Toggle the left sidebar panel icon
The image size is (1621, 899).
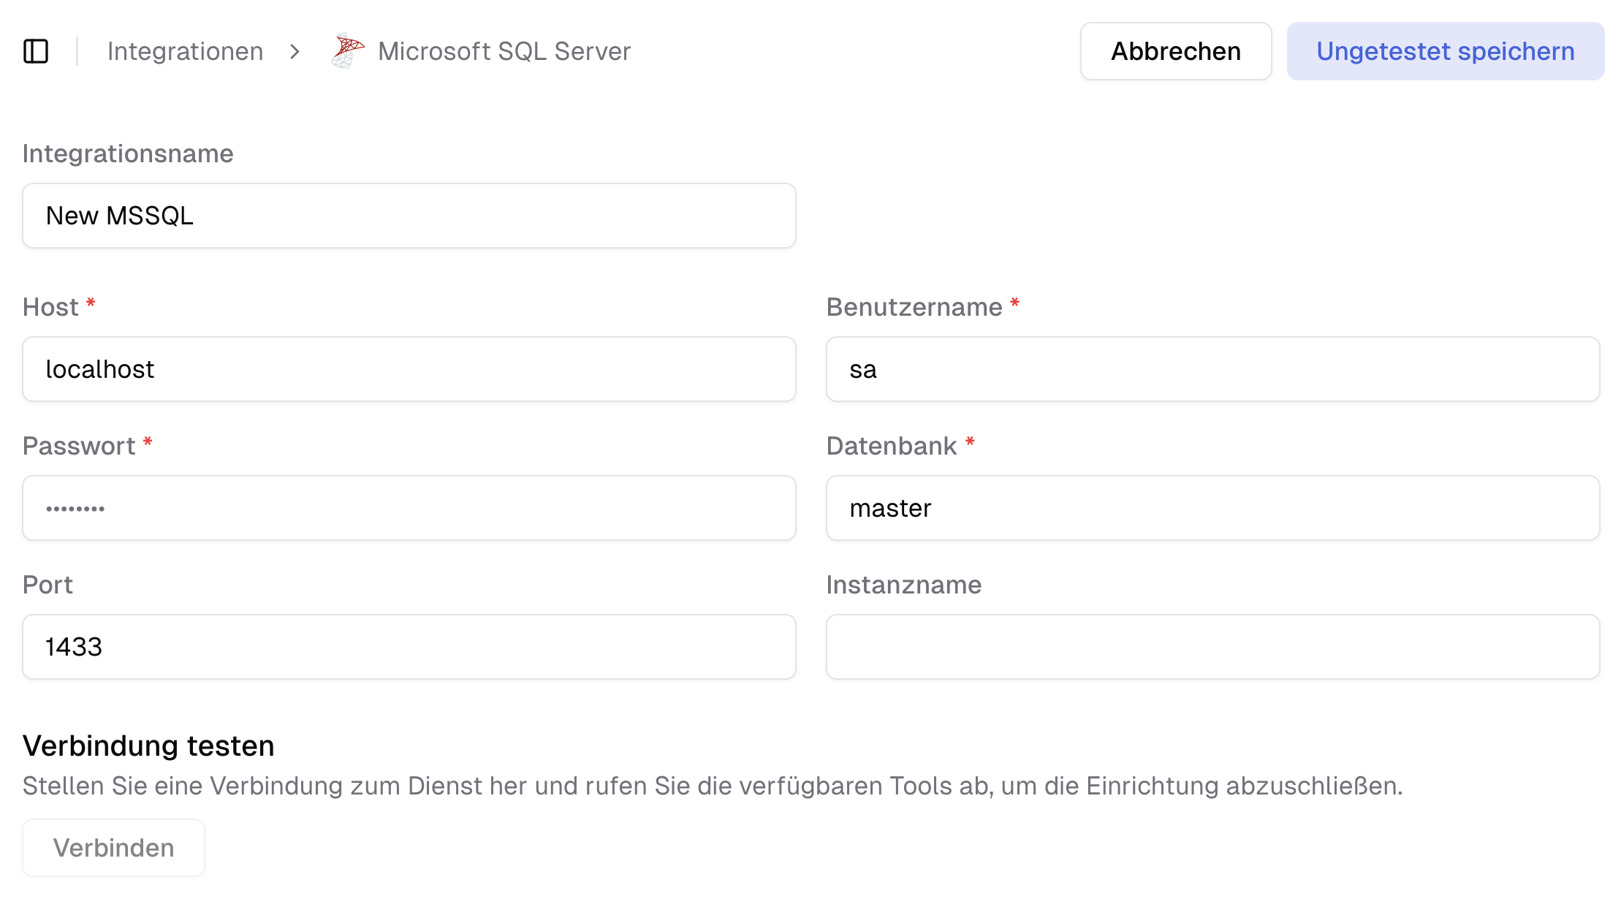coord(37,51)
